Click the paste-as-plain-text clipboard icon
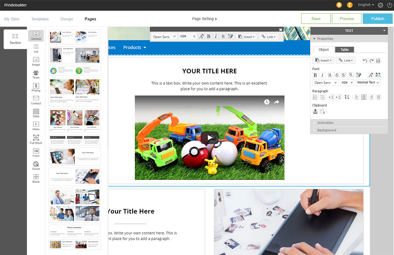This screenshot has height=255, width=394. (322, 112)
